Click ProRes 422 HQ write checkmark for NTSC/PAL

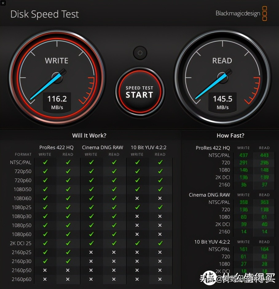point(45,162)
